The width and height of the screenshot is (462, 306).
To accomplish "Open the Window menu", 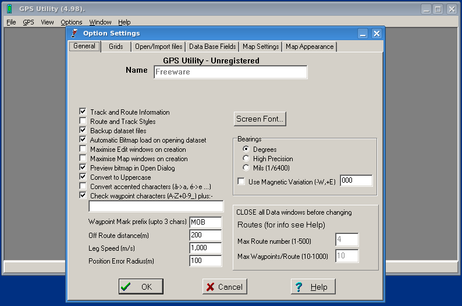I will click(100, 22).
